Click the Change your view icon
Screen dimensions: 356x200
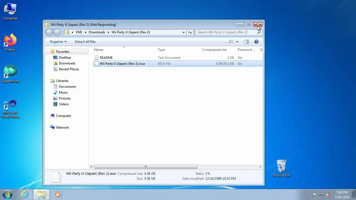231,42
